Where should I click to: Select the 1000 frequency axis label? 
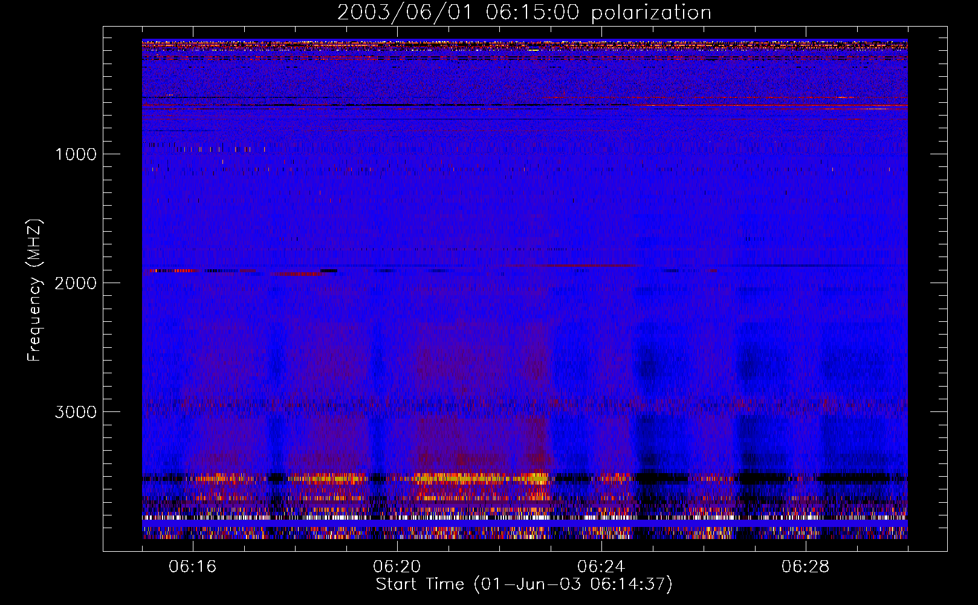(x=76, y=154)
